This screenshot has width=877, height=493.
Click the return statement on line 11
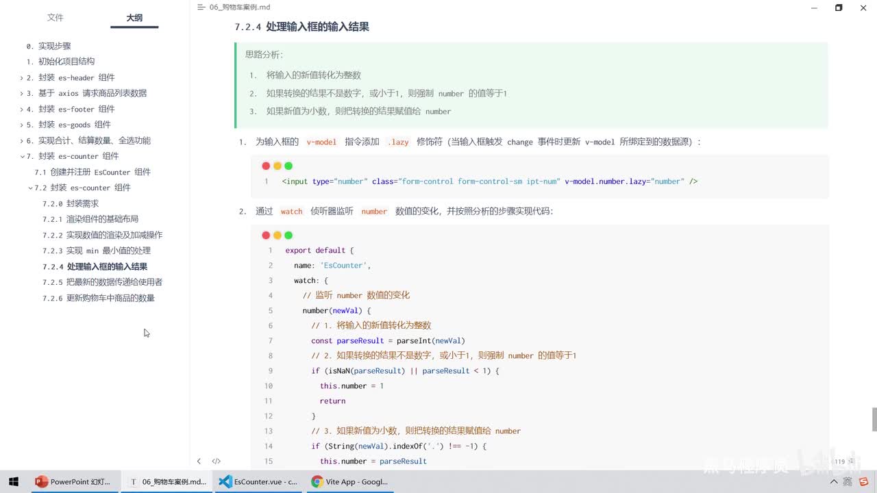332,401
